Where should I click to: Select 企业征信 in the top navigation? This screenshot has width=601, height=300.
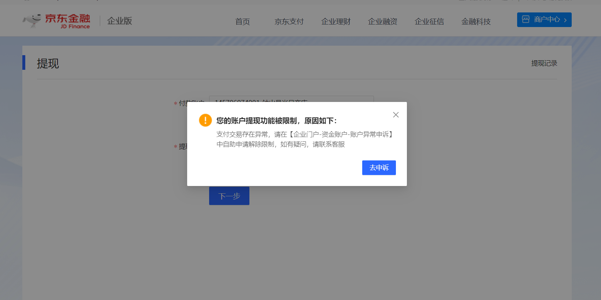(429, 22)
